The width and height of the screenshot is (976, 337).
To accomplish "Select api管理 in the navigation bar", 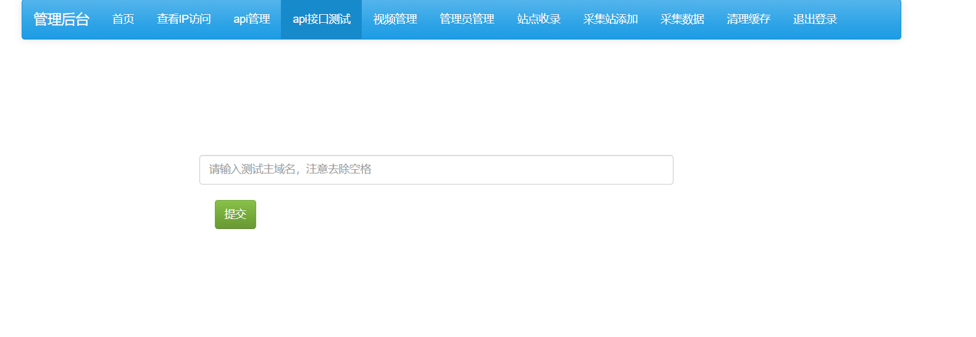I will 251,20.
